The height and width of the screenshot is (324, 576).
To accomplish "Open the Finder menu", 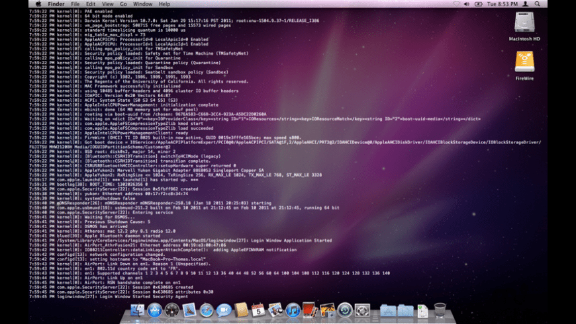I will (56, 4).
